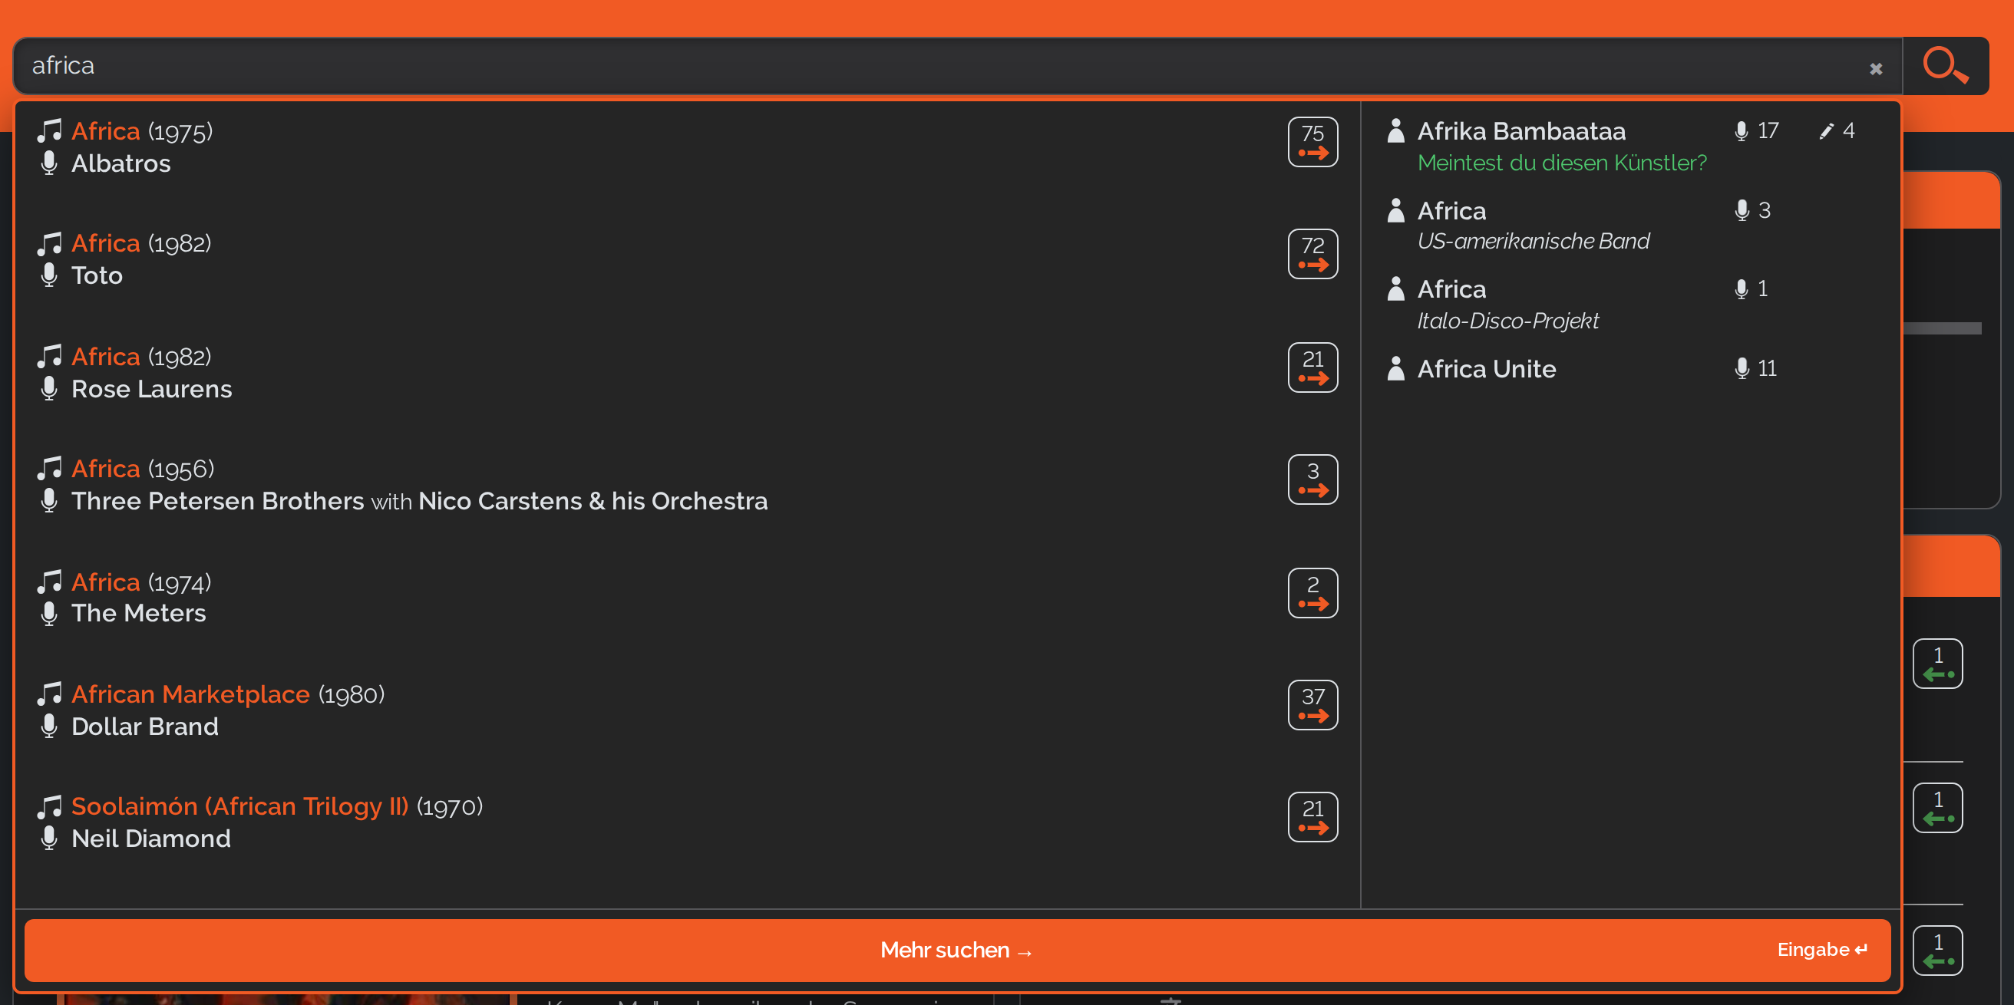Click the pencil count 4 for Afrika Bambaataa

tap(1837, 130)
